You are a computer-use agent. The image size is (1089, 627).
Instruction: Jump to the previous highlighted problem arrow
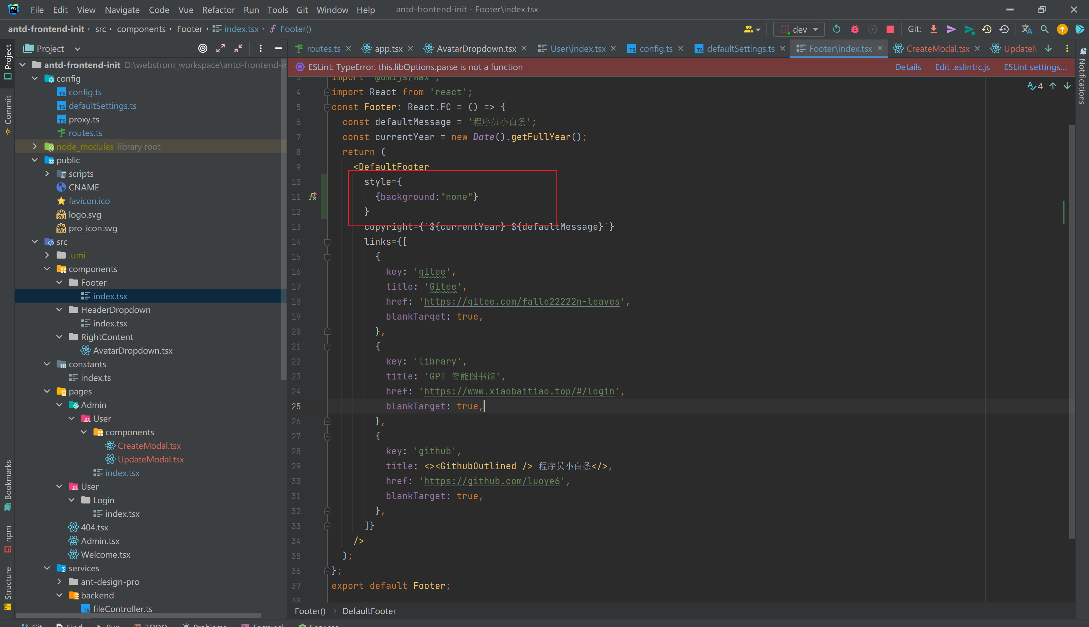[1053, 86]
